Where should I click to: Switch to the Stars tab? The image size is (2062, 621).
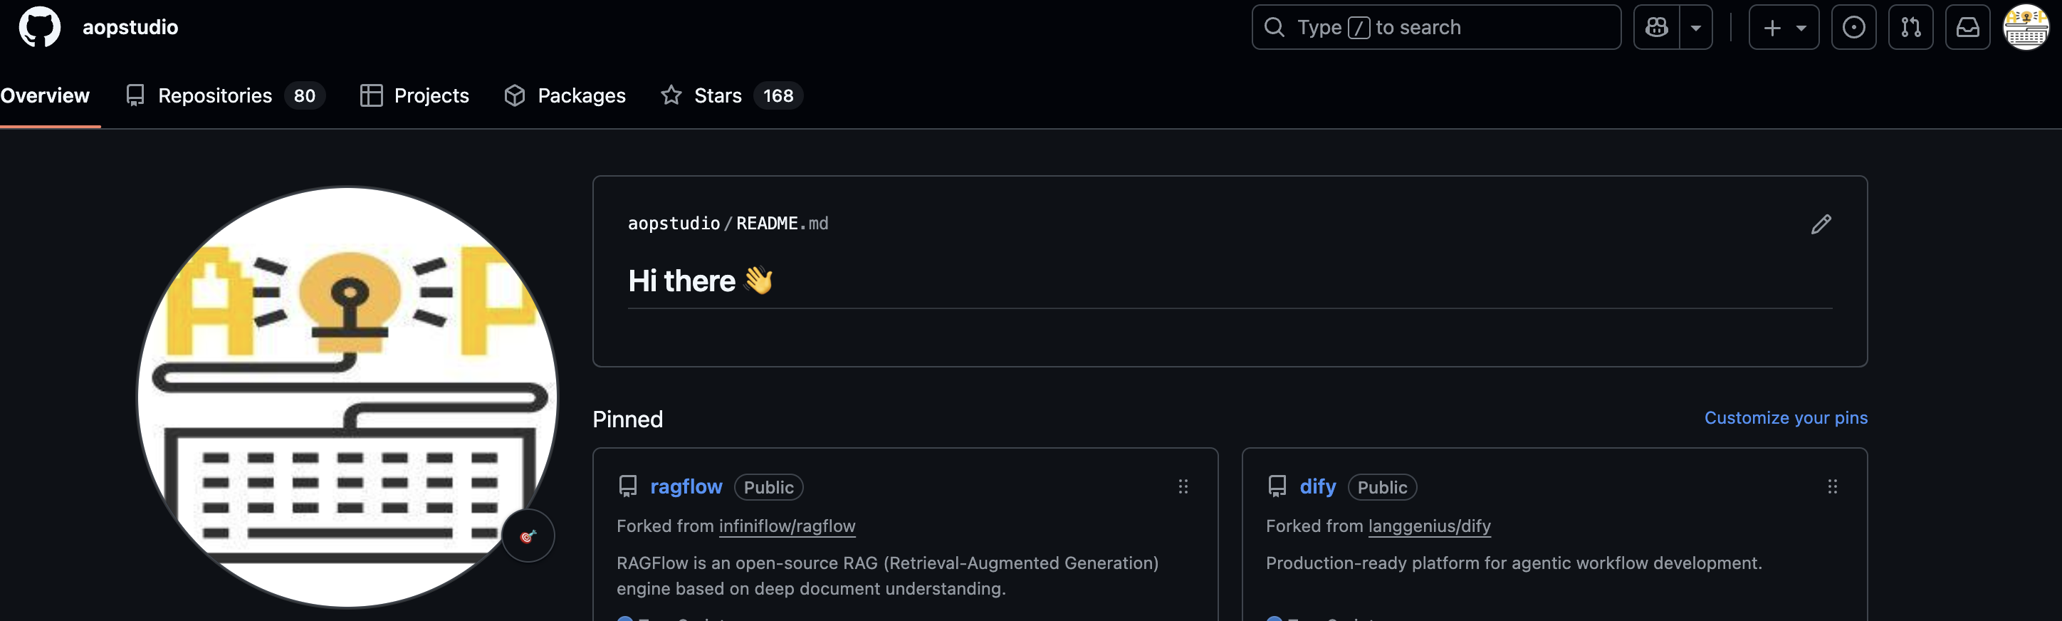pos(732,95)
